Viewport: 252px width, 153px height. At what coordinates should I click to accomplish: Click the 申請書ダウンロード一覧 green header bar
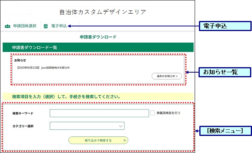point(98,47)
